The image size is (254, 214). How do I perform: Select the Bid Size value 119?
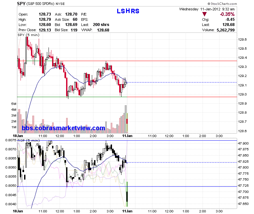74,30
